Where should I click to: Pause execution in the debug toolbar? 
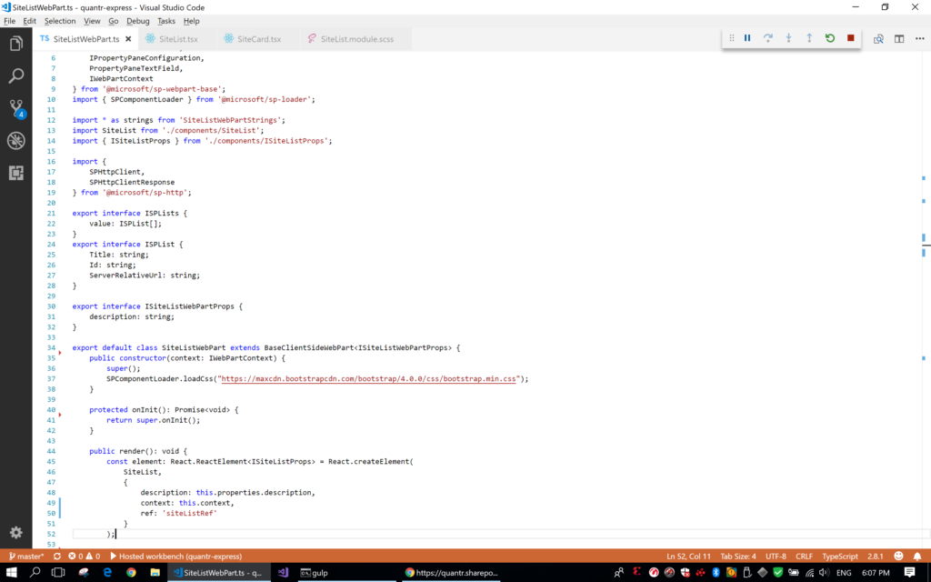pos(746,38)
